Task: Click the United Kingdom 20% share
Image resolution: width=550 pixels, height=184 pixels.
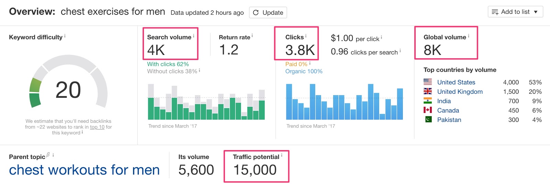Action: tap(535, 92)
